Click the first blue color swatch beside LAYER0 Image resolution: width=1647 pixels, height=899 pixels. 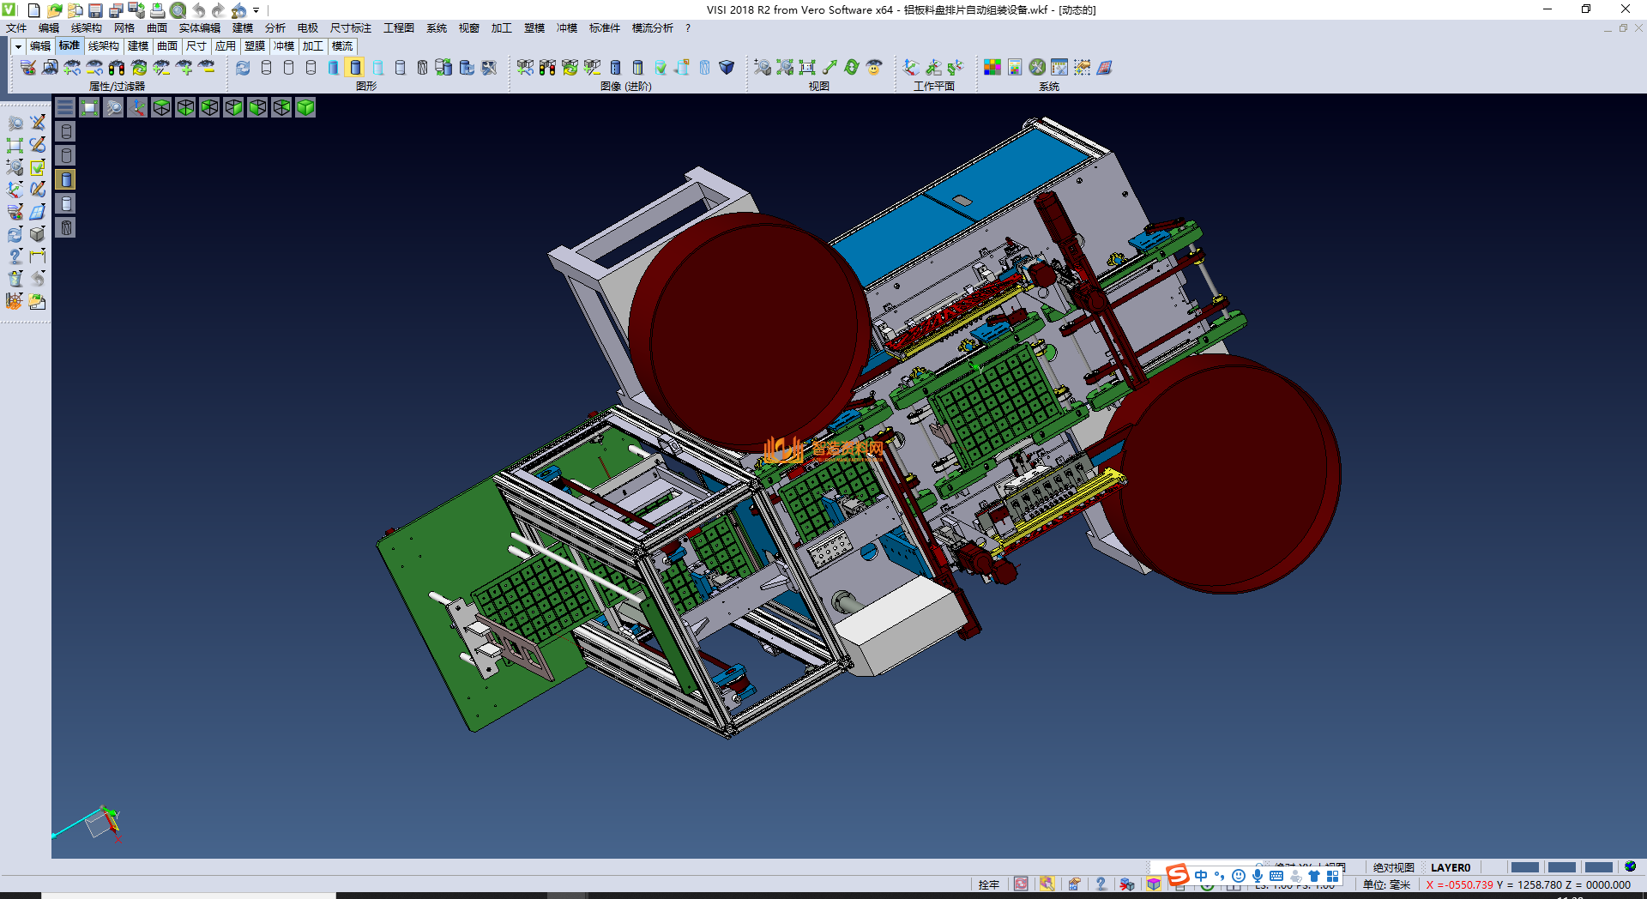pos(1524,867)
